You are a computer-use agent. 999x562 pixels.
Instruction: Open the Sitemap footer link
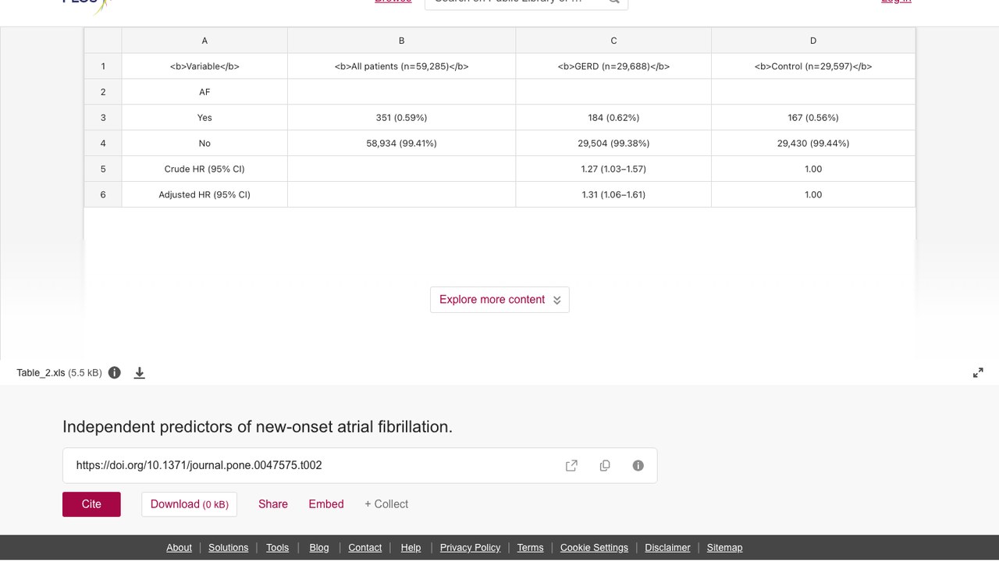724,547
